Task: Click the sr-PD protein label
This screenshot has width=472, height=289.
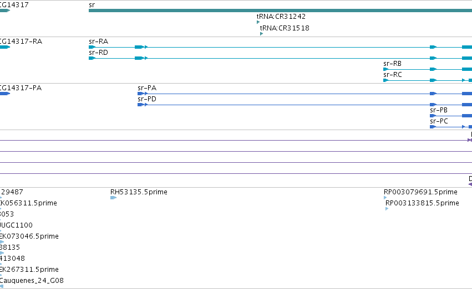Action: [147, 99]
